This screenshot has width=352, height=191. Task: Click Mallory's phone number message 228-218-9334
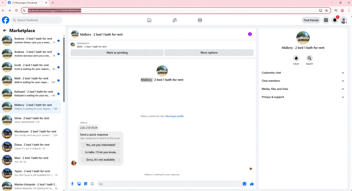click(89, 128)
